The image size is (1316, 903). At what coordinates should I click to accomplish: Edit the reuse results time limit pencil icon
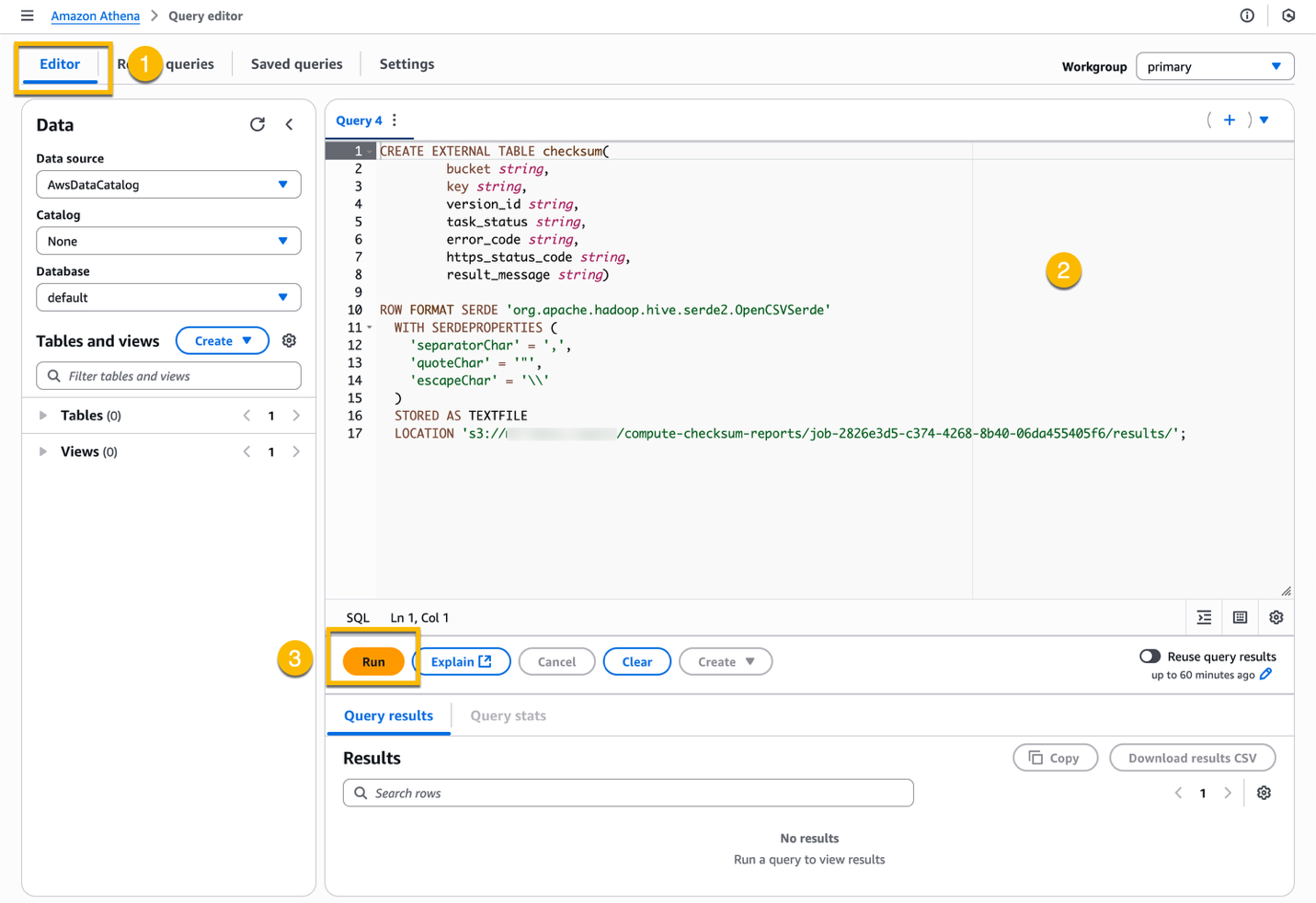1268,674
